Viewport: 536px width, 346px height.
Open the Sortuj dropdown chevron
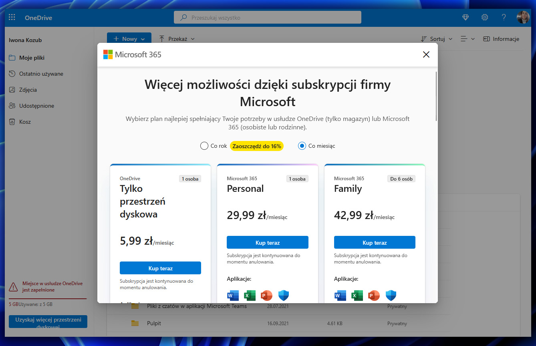click(x=450, y=39)
